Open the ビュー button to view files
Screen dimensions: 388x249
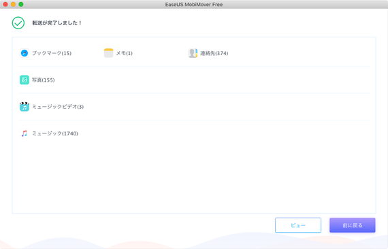point(298,225)
